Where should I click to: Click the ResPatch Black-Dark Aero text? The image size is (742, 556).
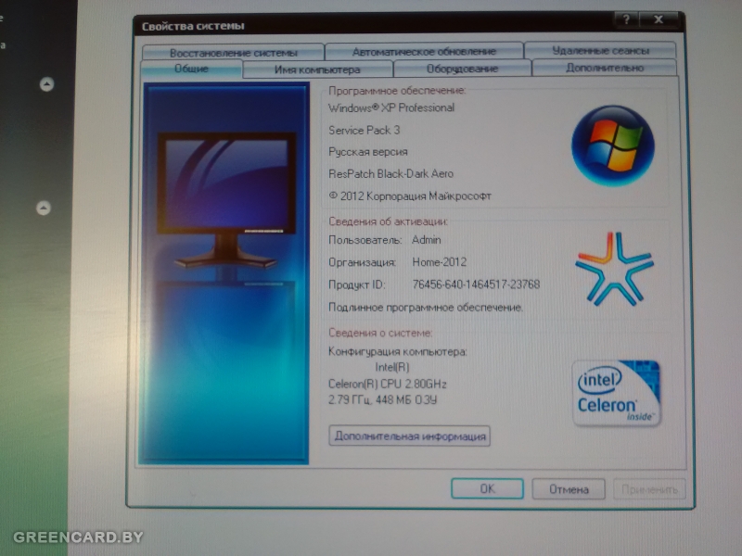pyautogui.click(x=390, y=173)
